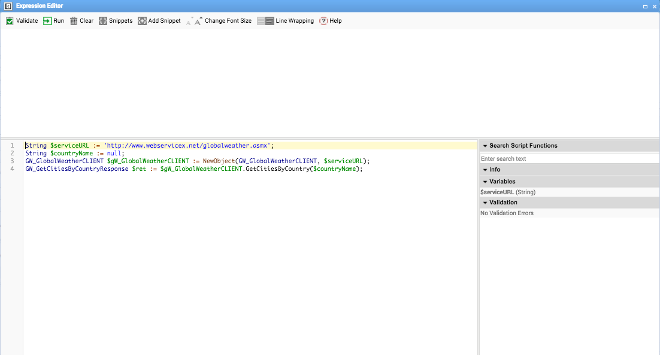Click the No Validation Errors message
Viewport: 660px width, 355px height.
click(x=507, y=213)
